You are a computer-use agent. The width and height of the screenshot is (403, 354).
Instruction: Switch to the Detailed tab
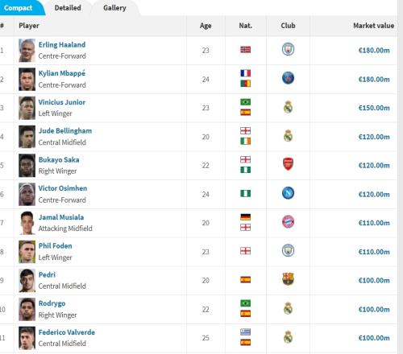click(x=68, y=8)
